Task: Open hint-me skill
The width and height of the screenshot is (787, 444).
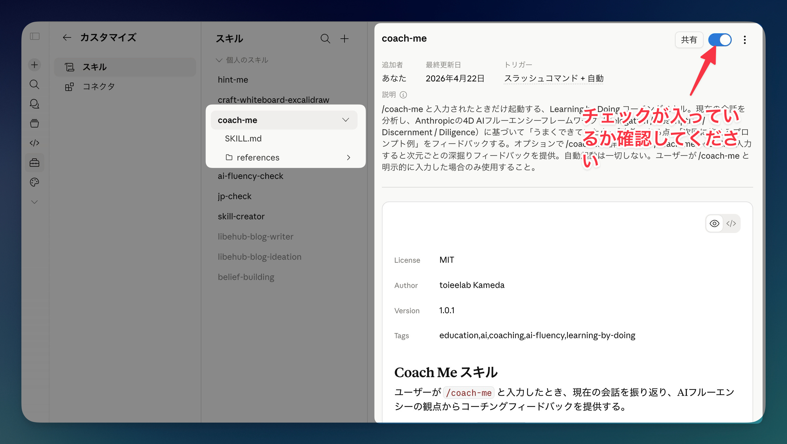Action: click(233, 80)
